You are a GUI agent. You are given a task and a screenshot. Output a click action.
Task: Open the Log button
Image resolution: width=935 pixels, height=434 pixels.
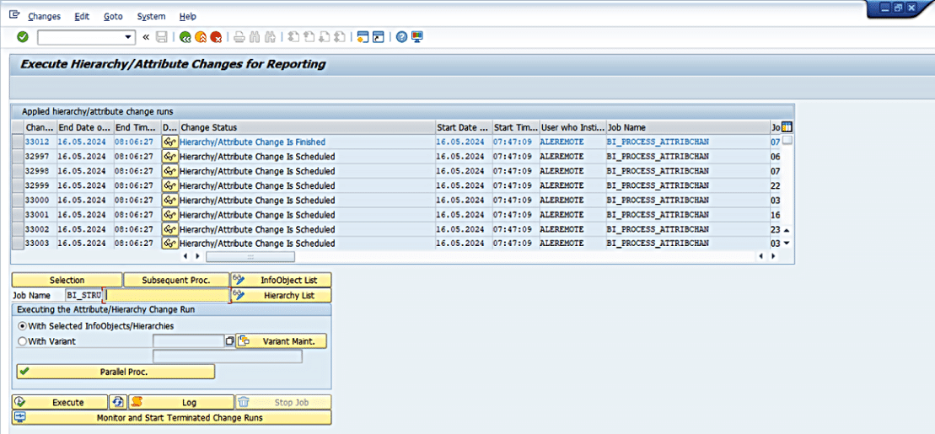pyautogui.click(x=181, y=403)
